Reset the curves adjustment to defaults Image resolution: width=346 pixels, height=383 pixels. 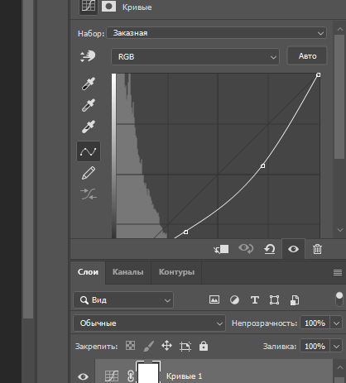270,249
